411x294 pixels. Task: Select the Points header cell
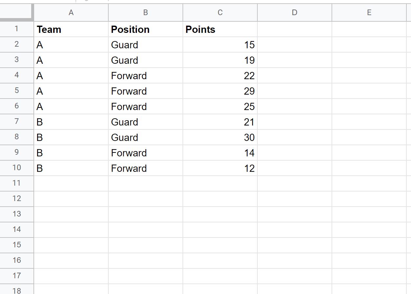[220, 29]
